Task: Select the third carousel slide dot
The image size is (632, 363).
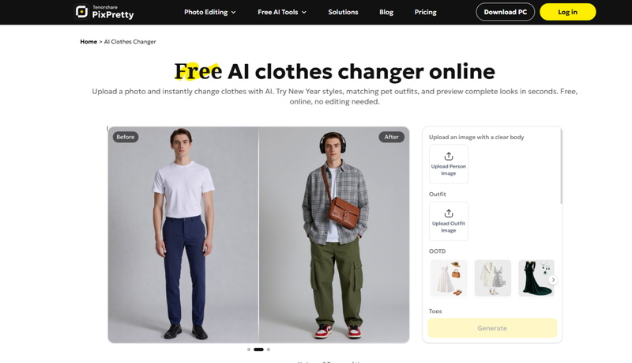Action: click(269, 350)
